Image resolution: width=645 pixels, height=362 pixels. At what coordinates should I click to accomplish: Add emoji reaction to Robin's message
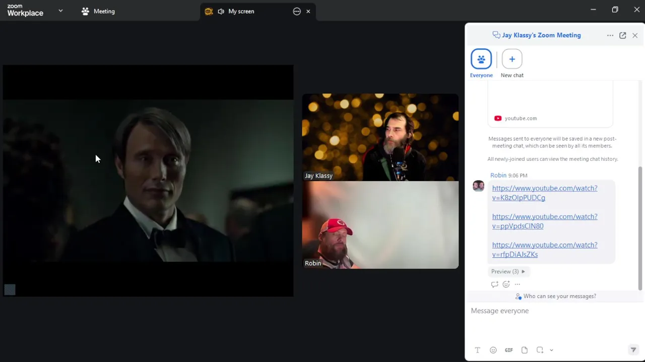(506, 284)
